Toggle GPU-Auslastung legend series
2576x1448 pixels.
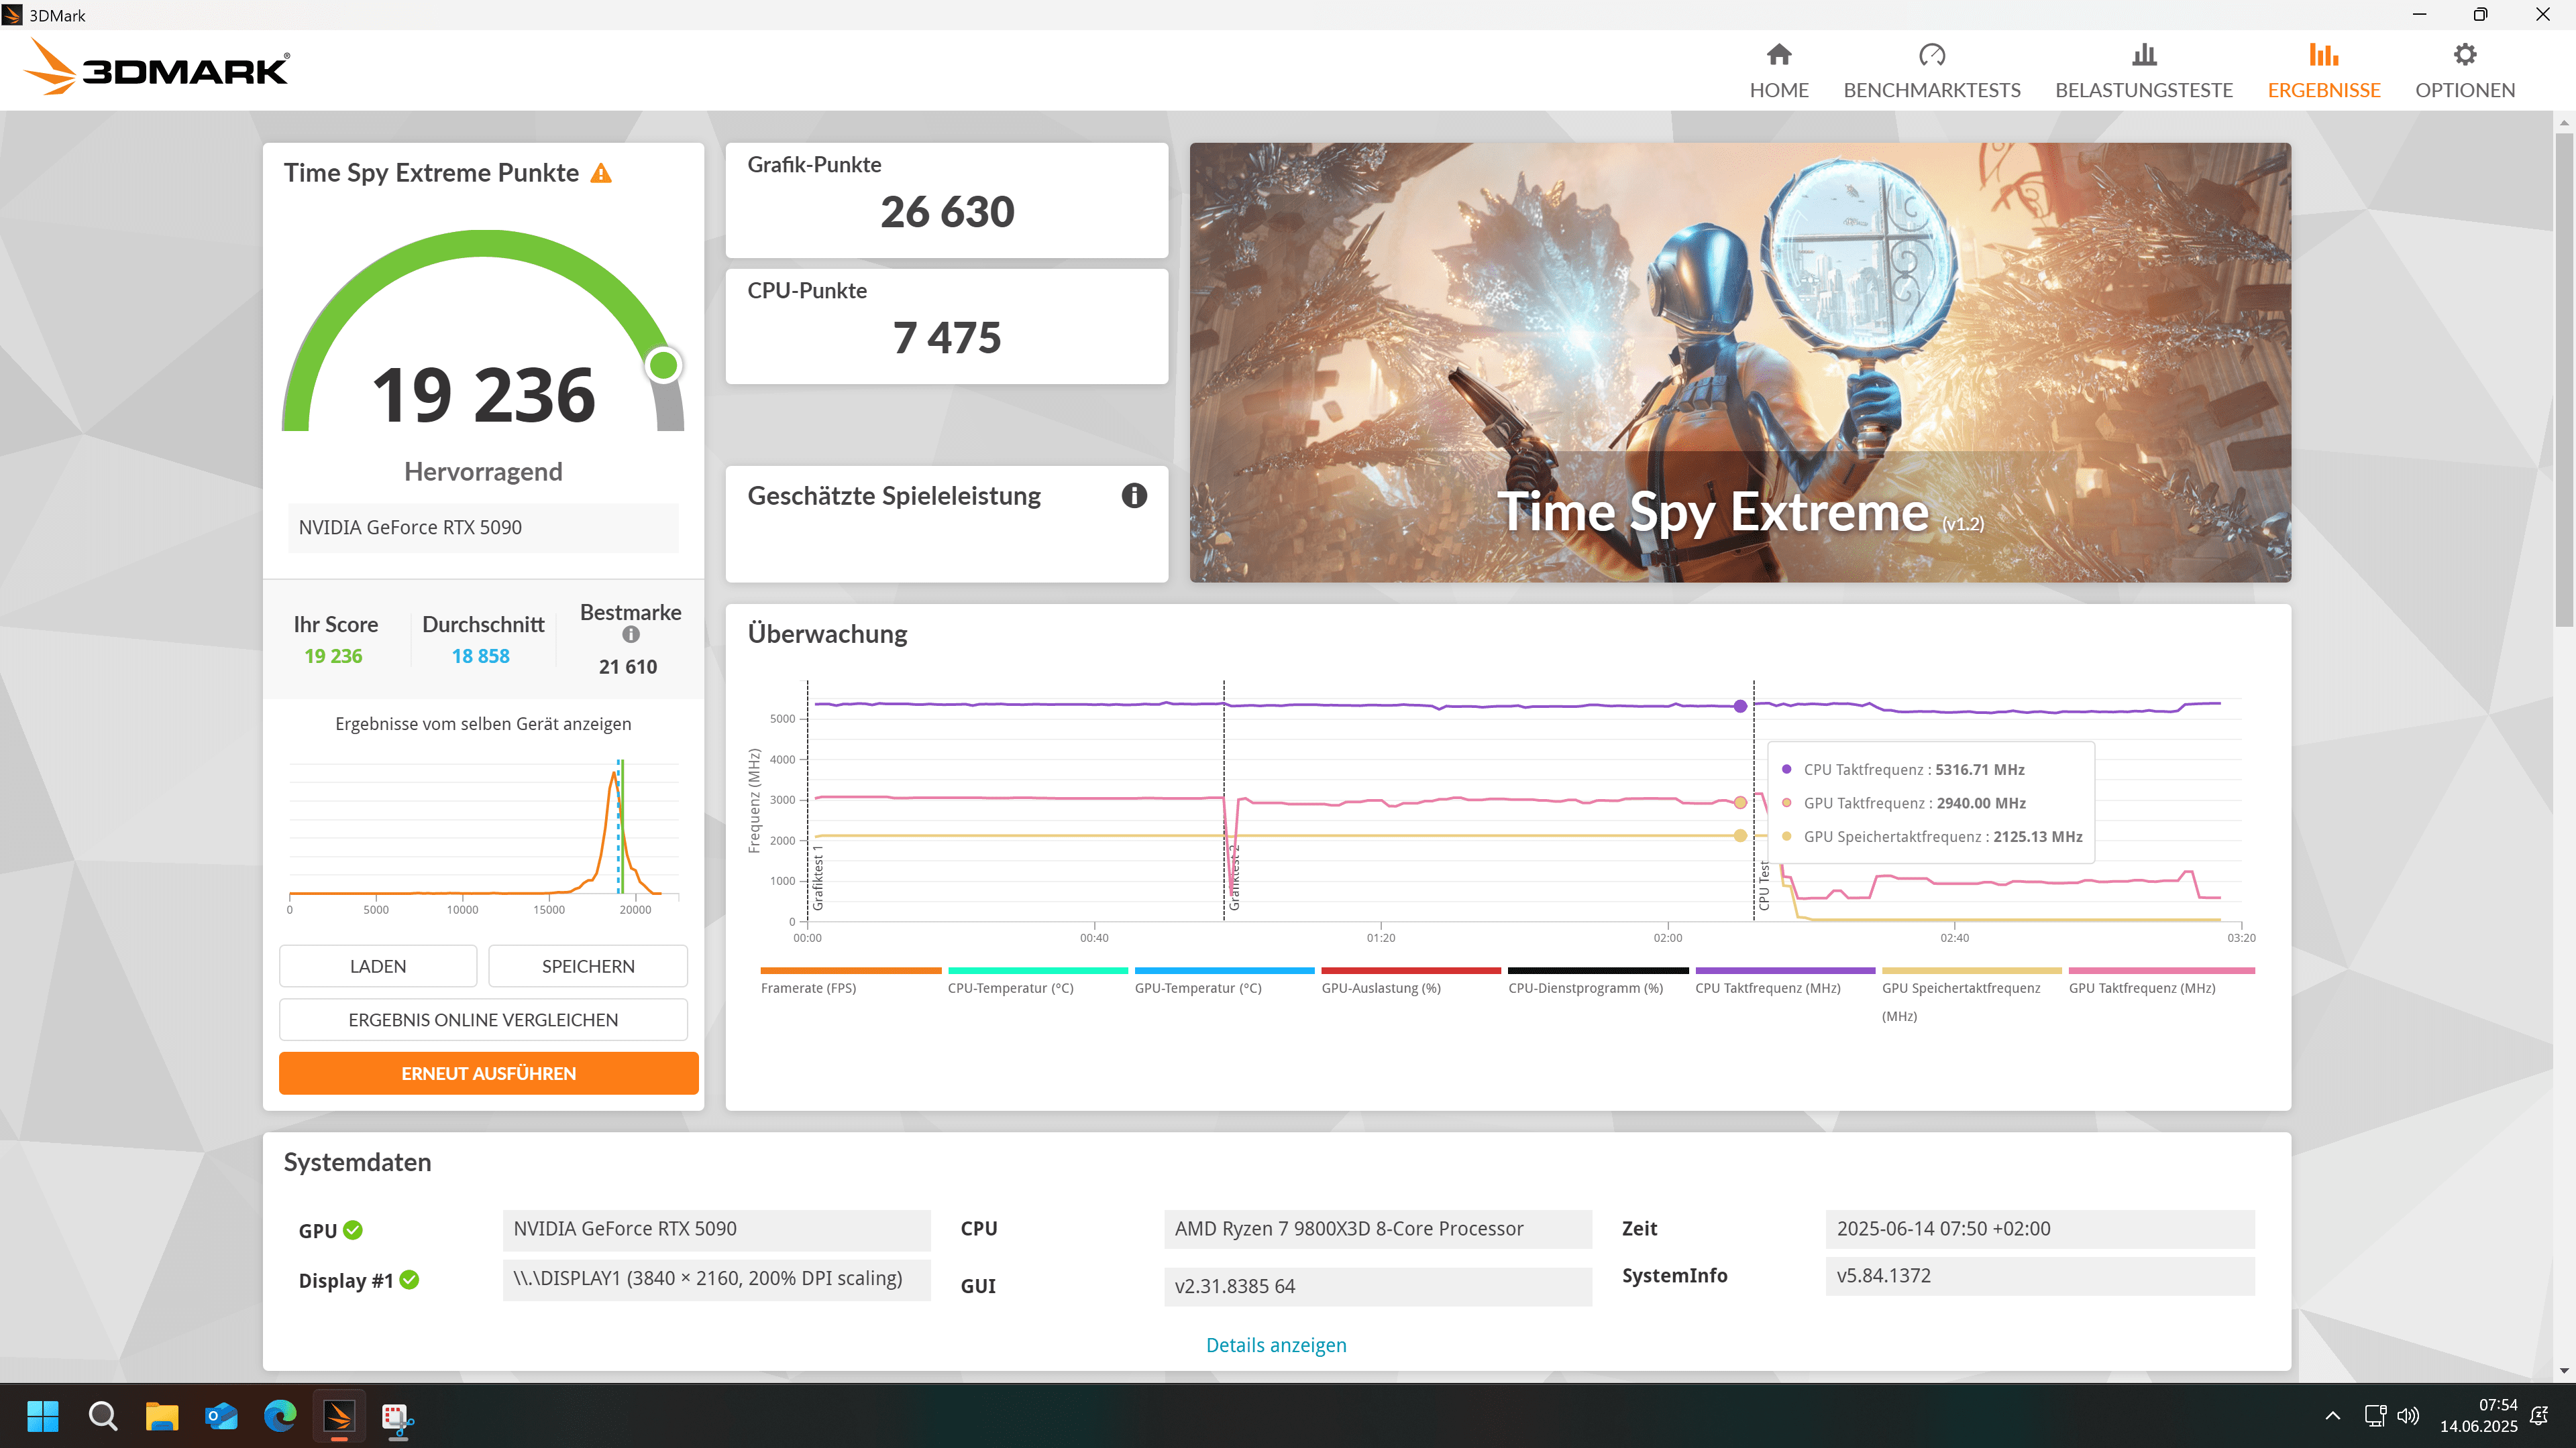click(1380, 987)
